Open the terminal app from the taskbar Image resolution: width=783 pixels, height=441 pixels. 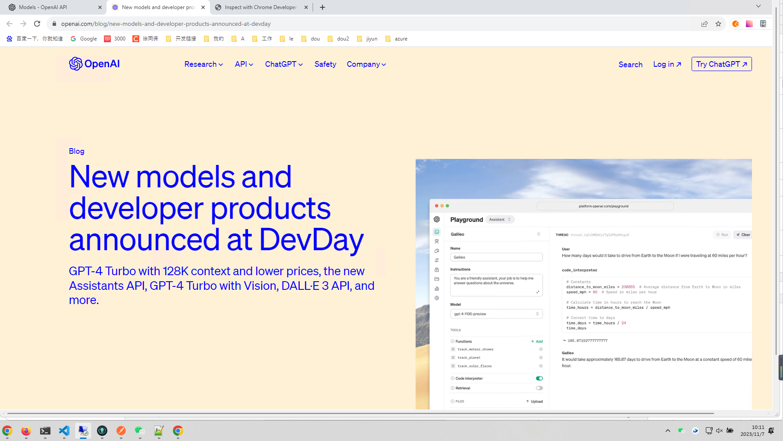[x=45, y=431]
